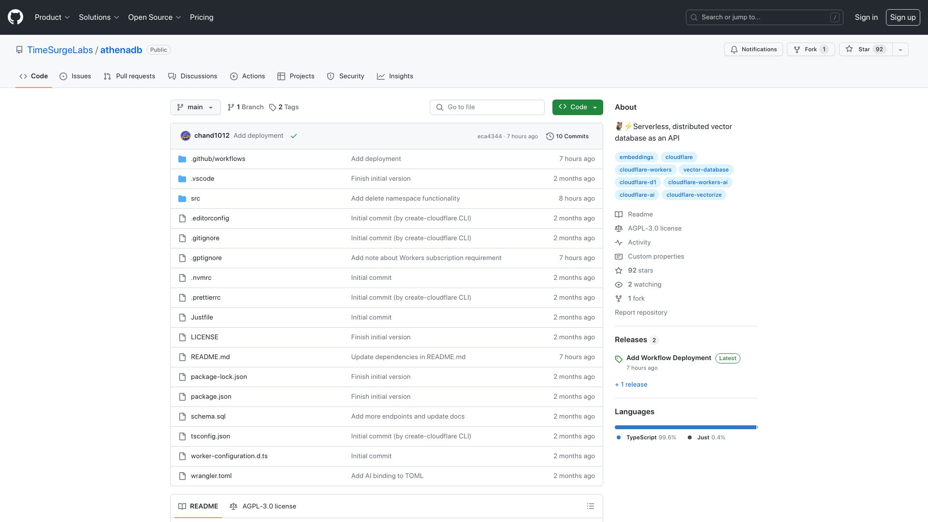Open the green Code dropdown
Screen dimensions: 928x522
point(578,107)
